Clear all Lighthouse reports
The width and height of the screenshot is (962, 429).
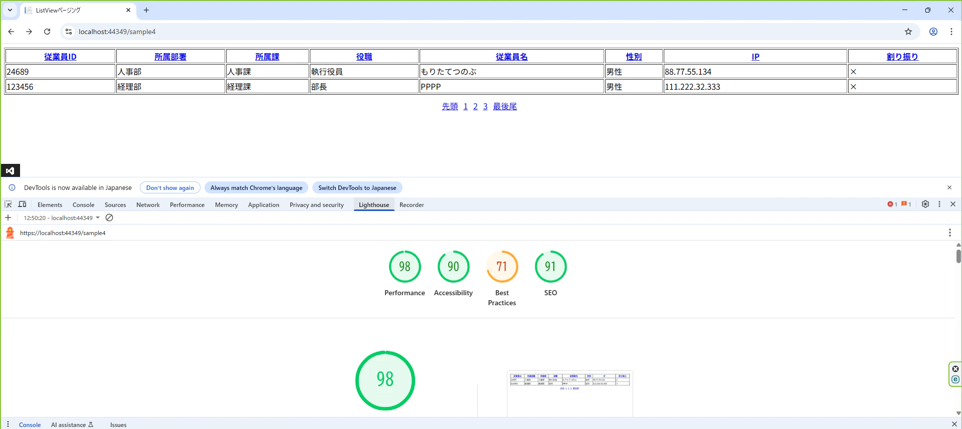click(x=109, y=218)
